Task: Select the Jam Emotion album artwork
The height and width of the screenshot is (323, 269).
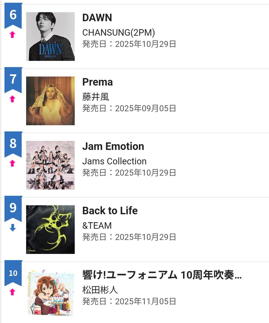Action: pos(50,165)
